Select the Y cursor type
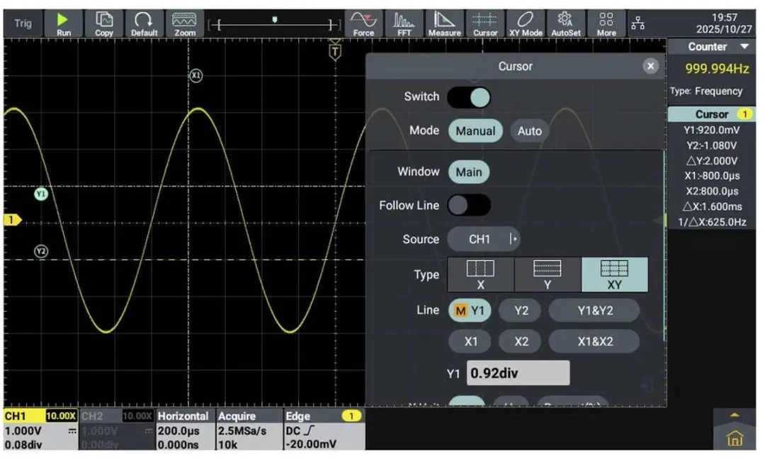 tap(548, 275)
